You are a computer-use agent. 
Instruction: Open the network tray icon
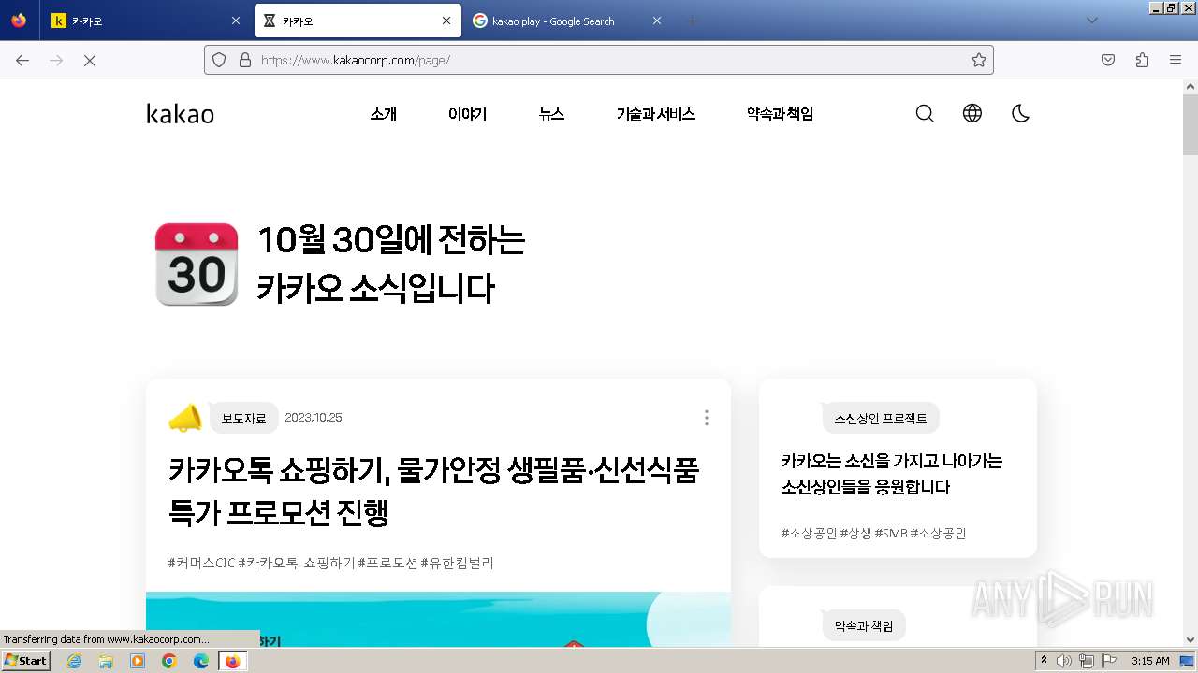(1086, 661)
